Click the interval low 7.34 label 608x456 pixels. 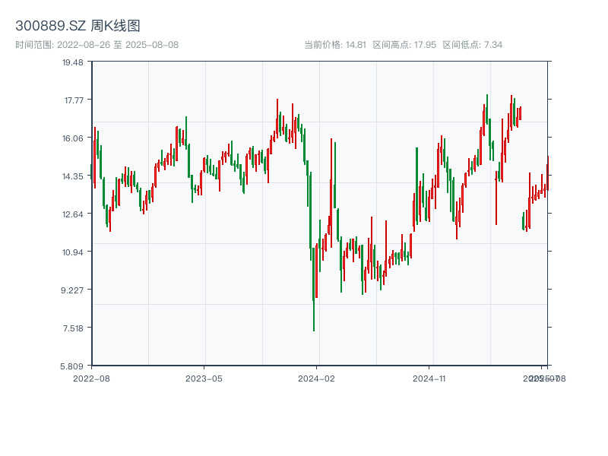pos(473,45)
